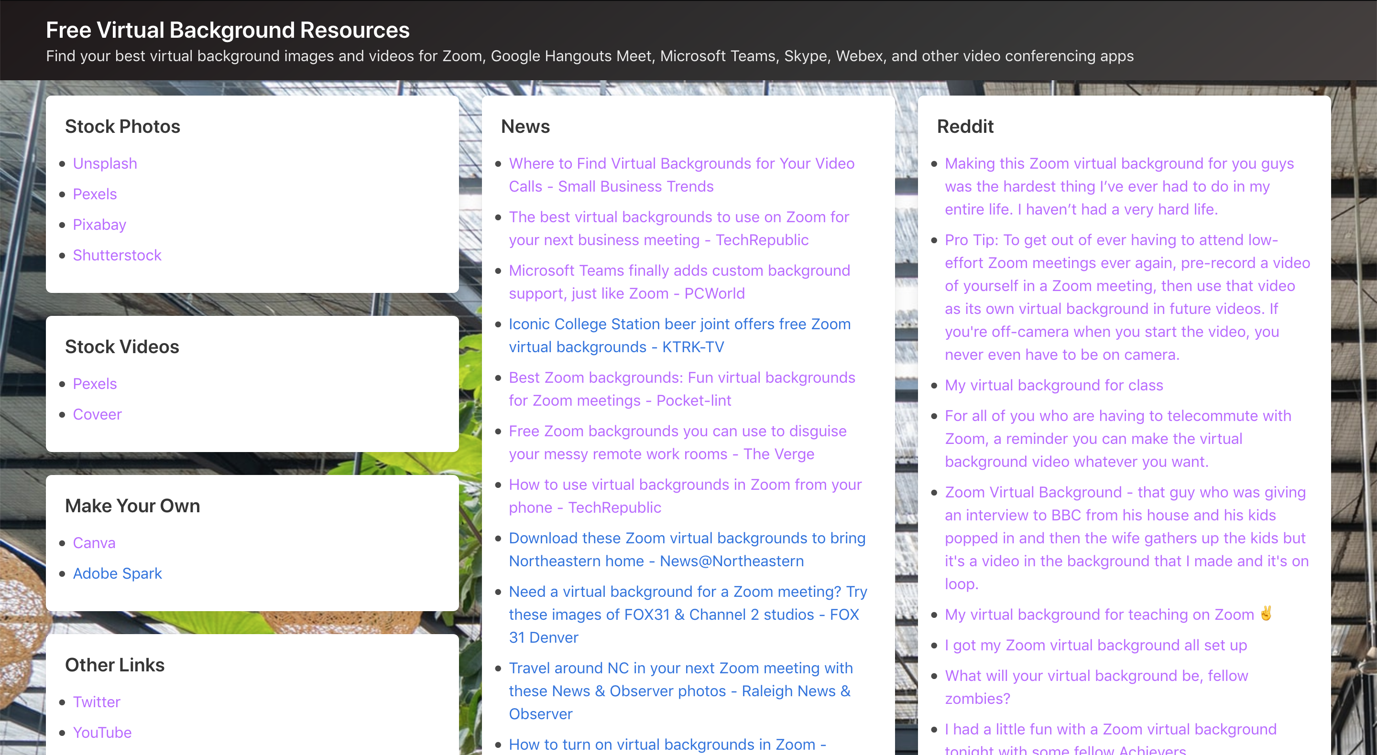Visit the Coveer stock videos link
Screen dimensions: 1377x755
pos(97,414)
